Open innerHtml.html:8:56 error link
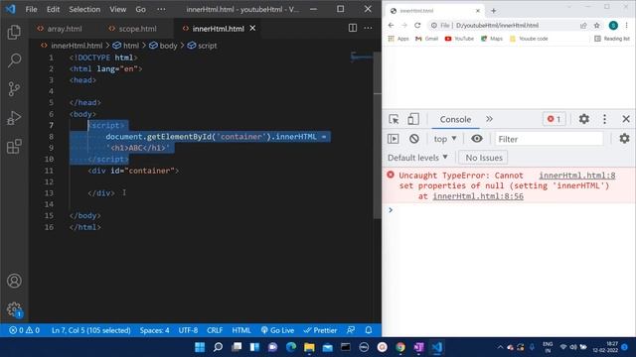 pos(478,196)
